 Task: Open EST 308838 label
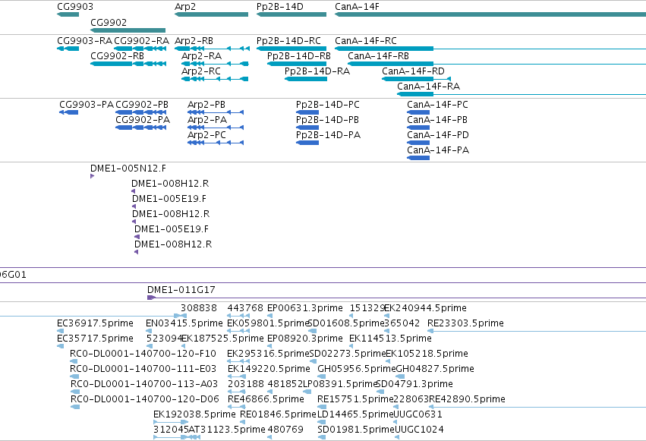click(199, 308)
